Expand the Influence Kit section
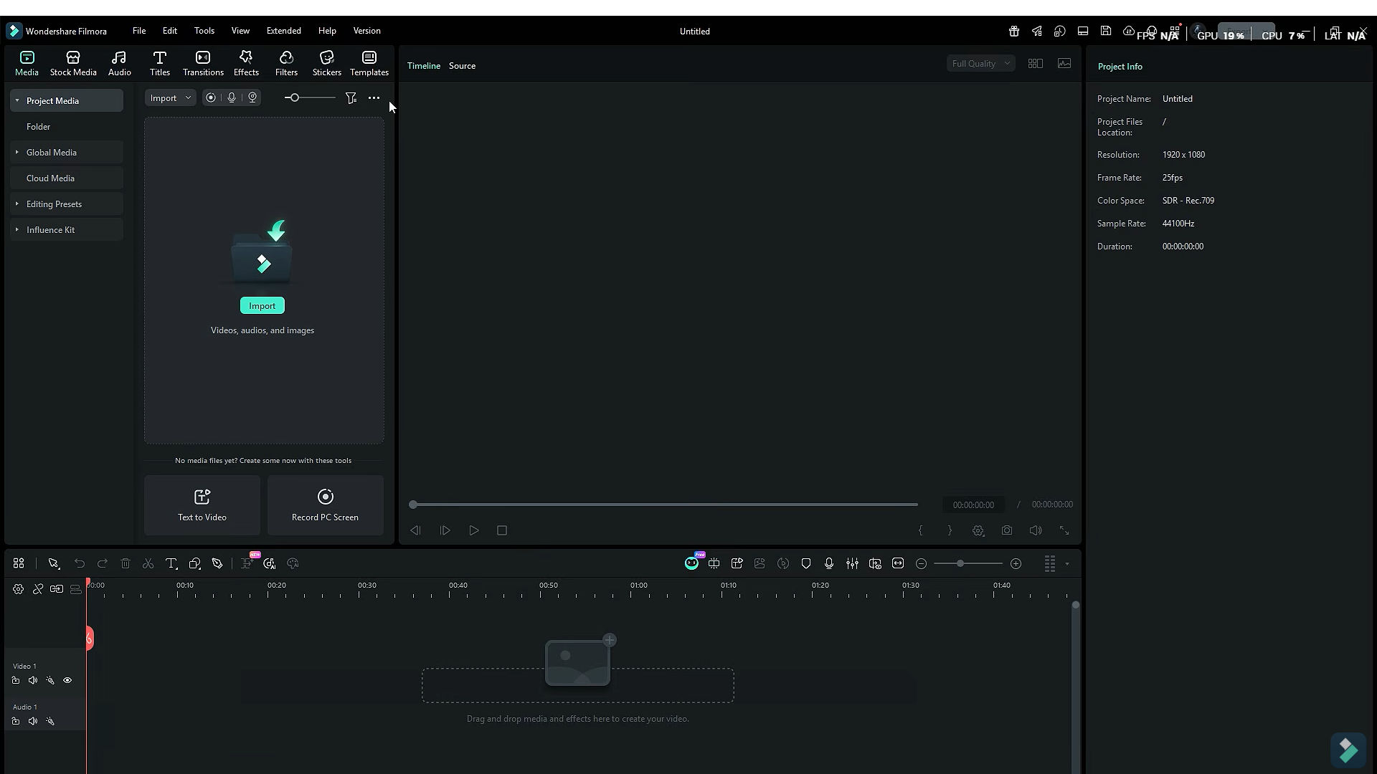Viewport: 1377px width, 774px height. tap(17, 229)
